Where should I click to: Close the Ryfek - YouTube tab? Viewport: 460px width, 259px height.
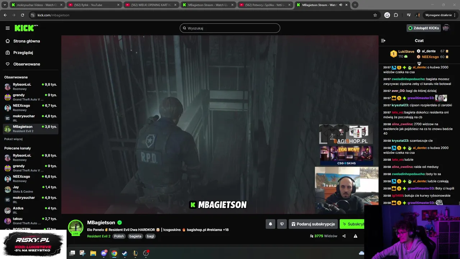point(118,5)
